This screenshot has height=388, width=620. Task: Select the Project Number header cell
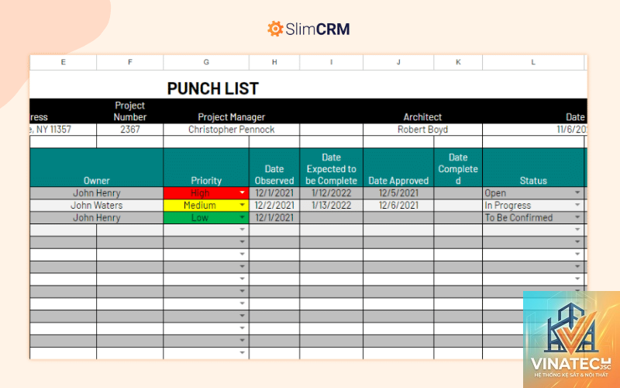tap(130, 111)
